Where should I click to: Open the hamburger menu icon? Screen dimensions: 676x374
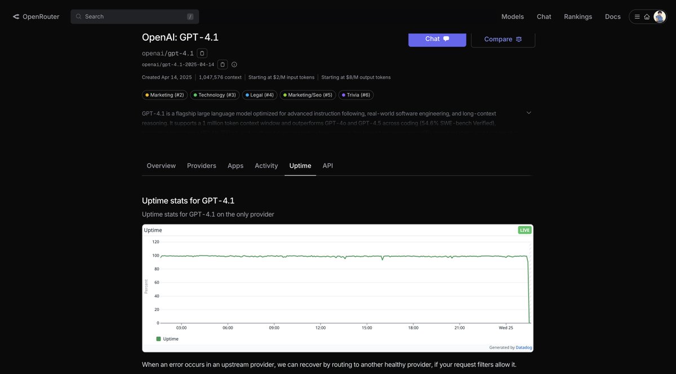coord(637,17)
